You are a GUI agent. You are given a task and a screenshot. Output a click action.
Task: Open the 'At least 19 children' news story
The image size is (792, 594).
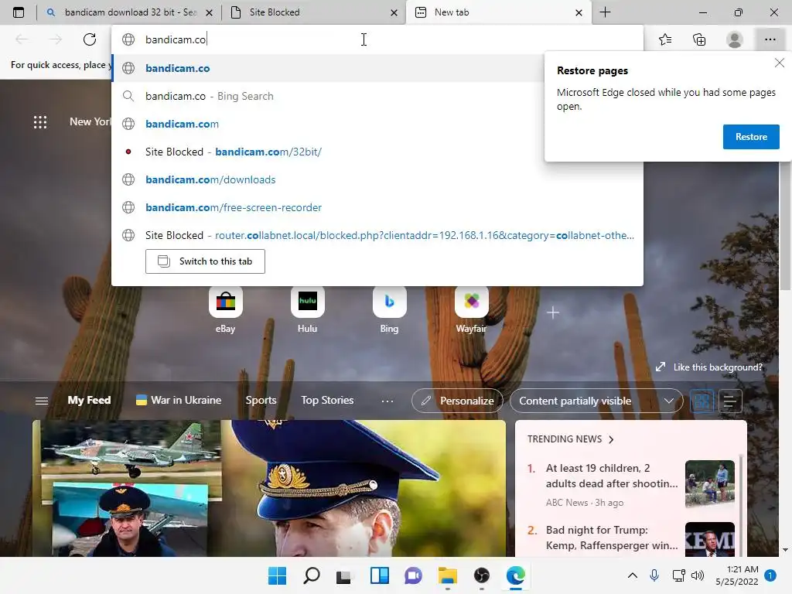tap(612, 476)
